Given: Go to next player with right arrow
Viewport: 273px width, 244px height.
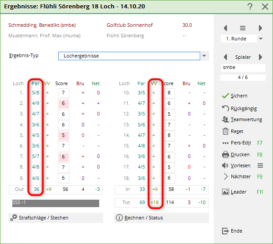Looking at the screenshot, I should 260,57.
